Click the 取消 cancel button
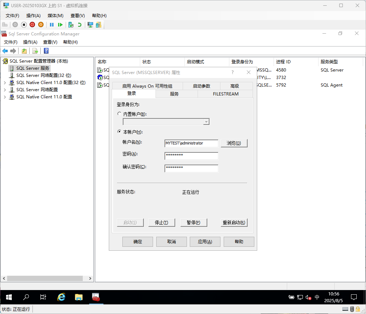Viewport: 366px width, 314px height. (x=171, y=242)
